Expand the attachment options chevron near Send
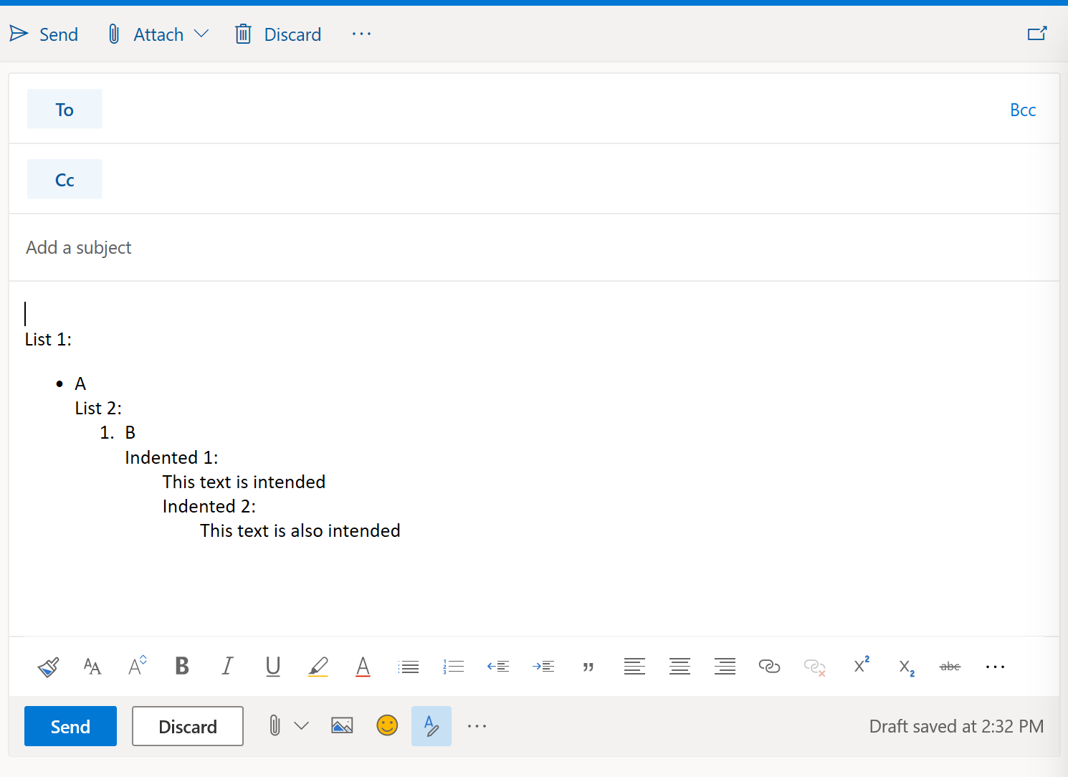The width and height of the screenshot is (1068, 777). coord(302,725)
